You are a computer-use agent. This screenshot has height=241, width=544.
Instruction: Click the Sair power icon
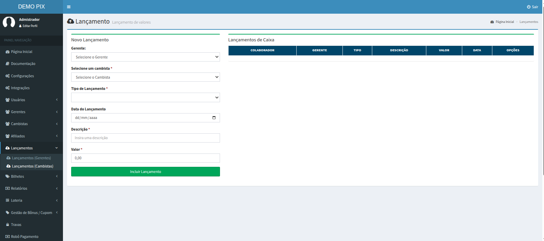click(529, 7)
